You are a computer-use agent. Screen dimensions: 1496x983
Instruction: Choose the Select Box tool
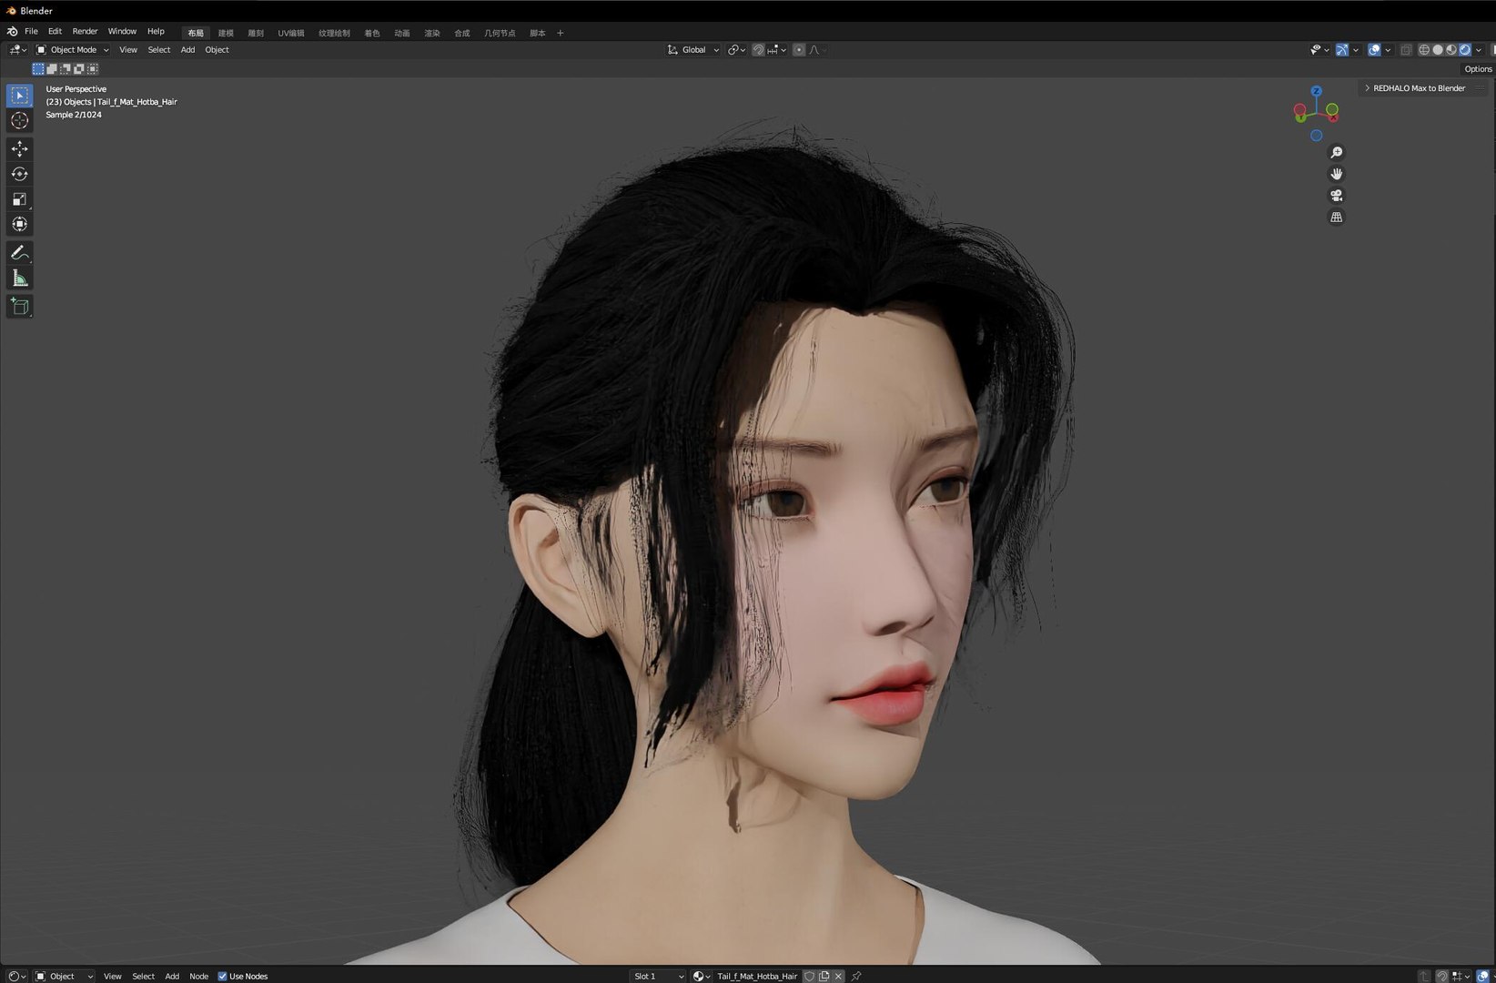pyautogui.click(x=19, y=96)
